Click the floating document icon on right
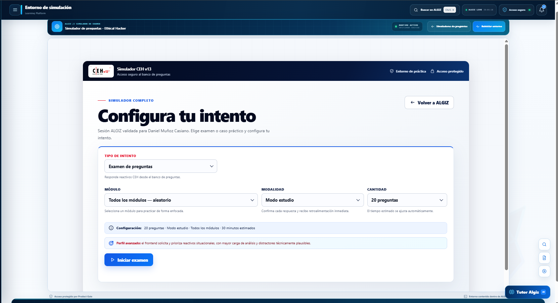Viewport: 558px width, 303px height. point(544,258)
